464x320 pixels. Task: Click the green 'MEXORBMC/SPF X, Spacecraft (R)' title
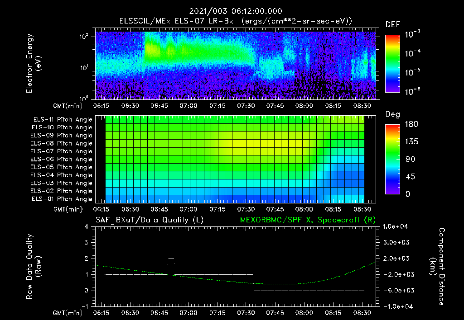tap(308, 220)
